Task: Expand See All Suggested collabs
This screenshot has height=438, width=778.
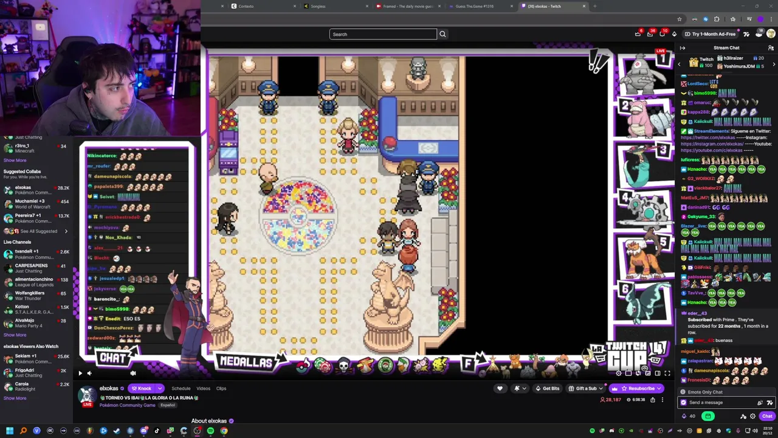Action: point(35,231)
